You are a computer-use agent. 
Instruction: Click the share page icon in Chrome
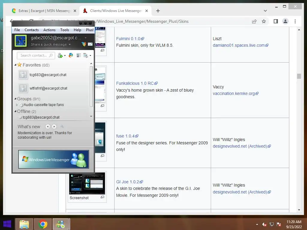pos(254,22)
